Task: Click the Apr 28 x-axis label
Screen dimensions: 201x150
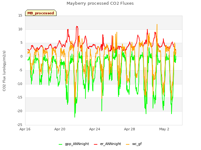Action: tap(129, 129)
